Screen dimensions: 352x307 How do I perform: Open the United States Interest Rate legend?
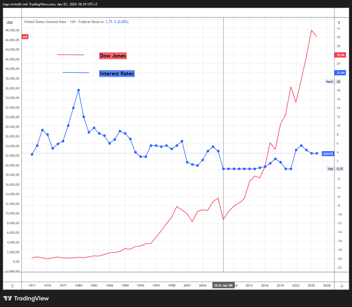tap(64, 22)
